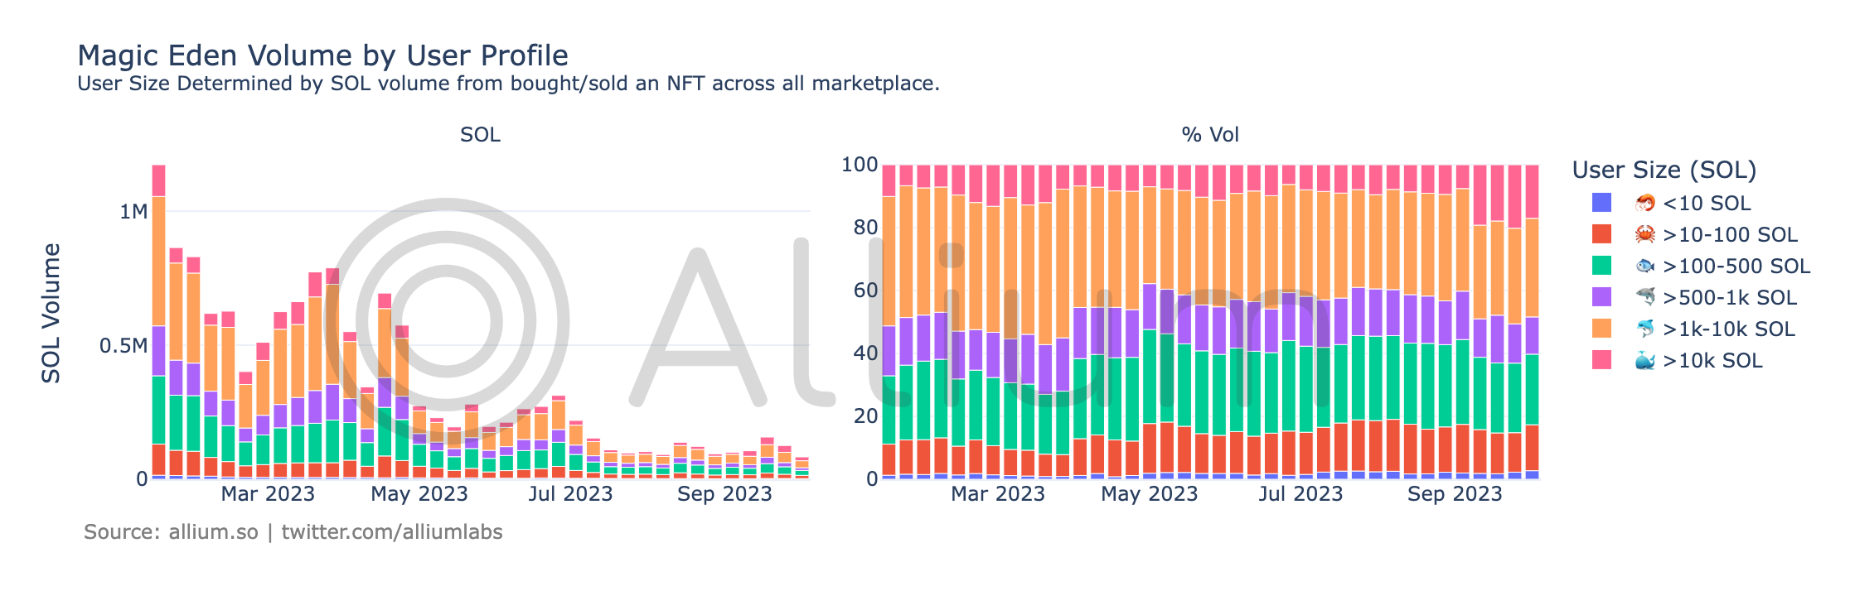Click the shark emoji for >500-1k SOL
This screenshot has width=1850, height=591.
pos(1644,297)
